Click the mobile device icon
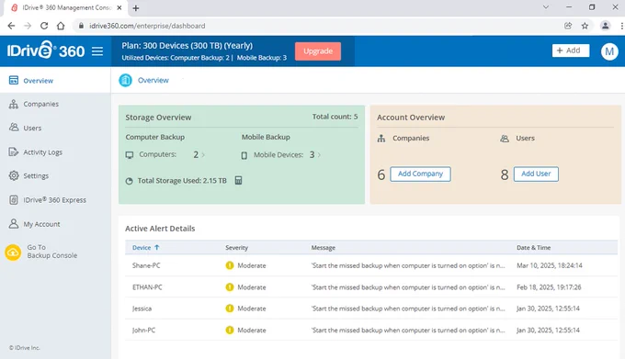Screen dimensions: 625x359 (244, 155)
